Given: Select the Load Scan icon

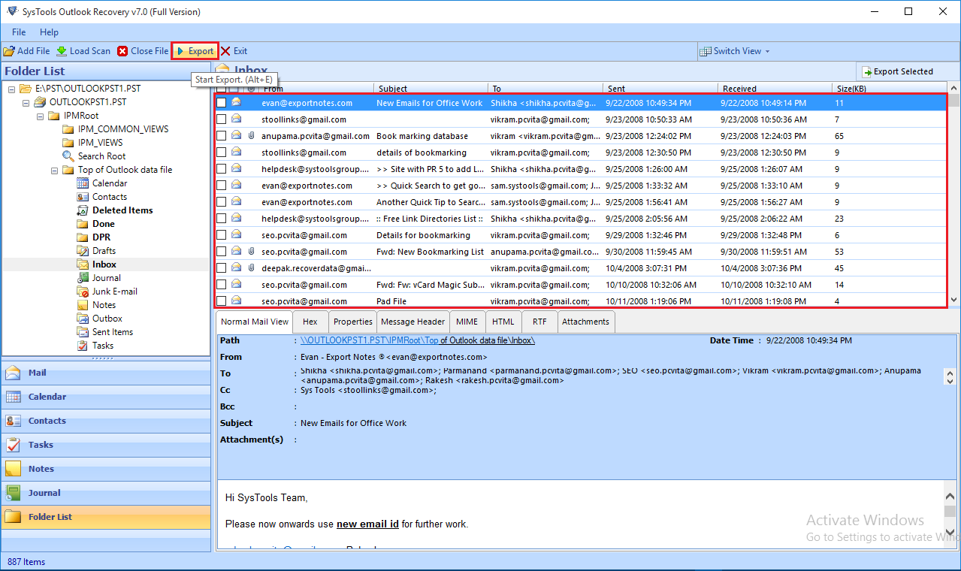Looking at the screenshot, I should point(83,51).
